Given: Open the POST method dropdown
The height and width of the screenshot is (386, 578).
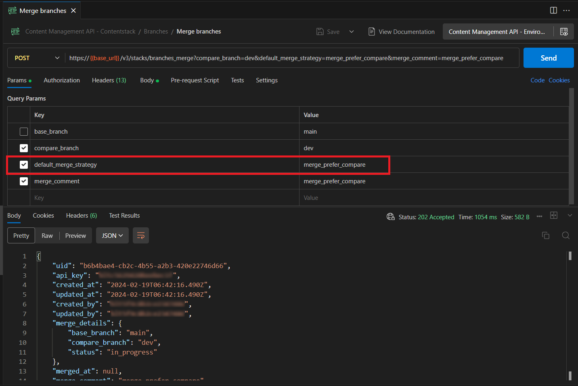Looking at the screenshot, I should (x=37, y=58).
